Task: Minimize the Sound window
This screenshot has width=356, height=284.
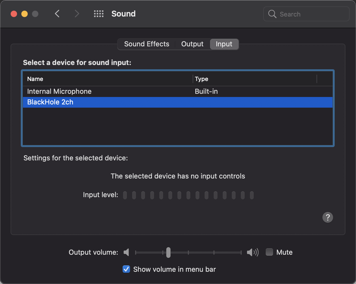Action: click(x=25, y=14)
